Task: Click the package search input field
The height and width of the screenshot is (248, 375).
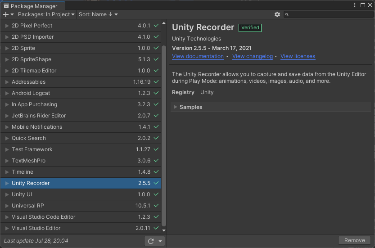Action: point(328,14)
